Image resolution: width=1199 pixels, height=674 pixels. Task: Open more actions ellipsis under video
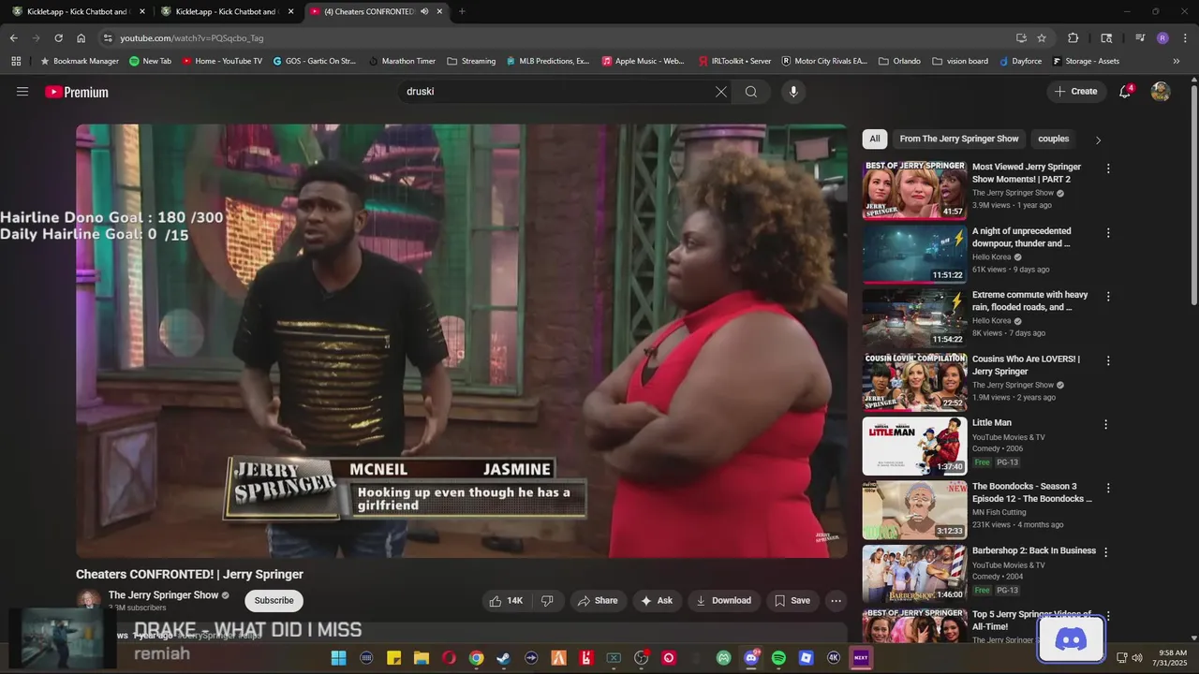836,601
